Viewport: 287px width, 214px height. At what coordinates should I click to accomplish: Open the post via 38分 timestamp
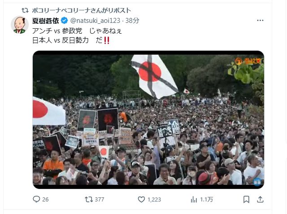[132, 21]
